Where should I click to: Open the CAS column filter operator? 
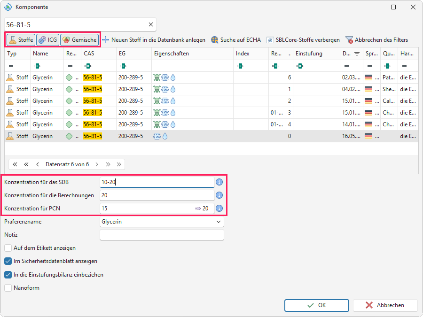(88, 66)
